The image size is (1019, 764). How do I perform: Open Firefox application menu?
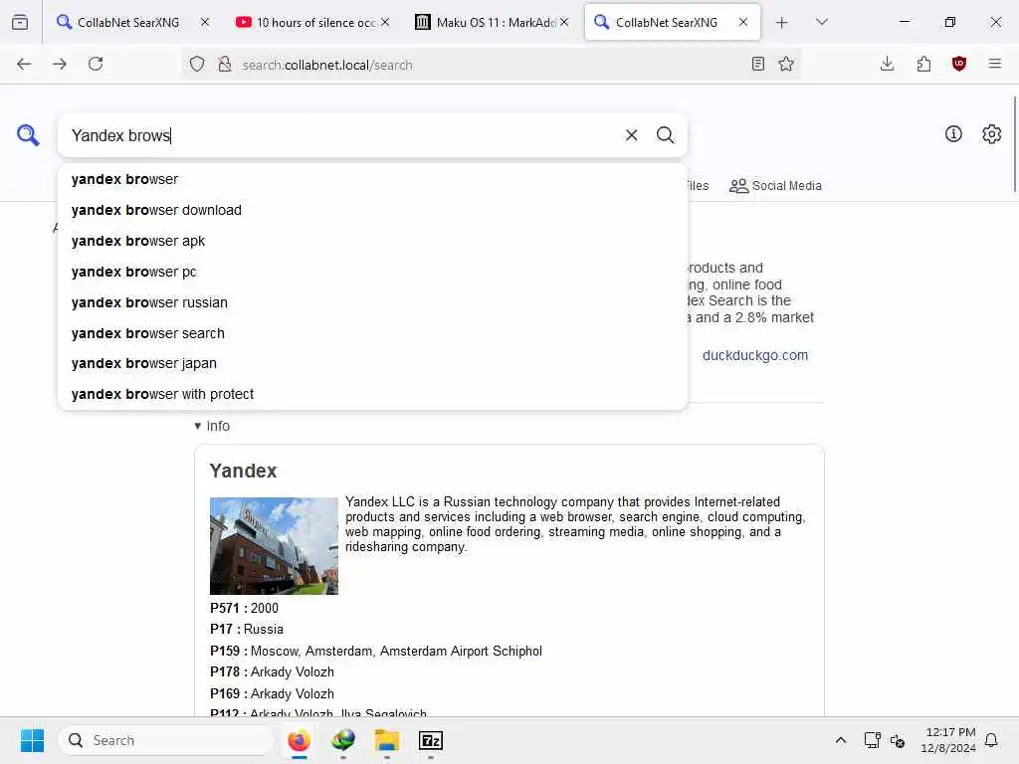pos(995,64)
